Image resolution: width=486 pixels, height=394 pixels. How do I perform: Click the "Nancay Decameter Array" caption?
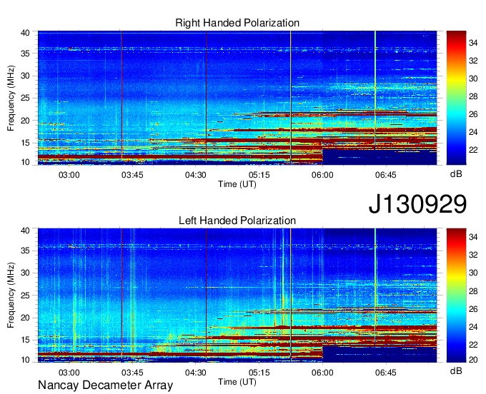[105, 385]
